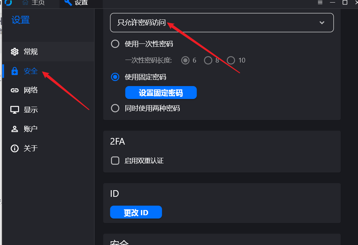Switch to the 主页 tab

(33, 3)
